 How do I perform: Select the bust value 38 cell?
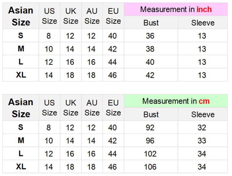(150, 49)
